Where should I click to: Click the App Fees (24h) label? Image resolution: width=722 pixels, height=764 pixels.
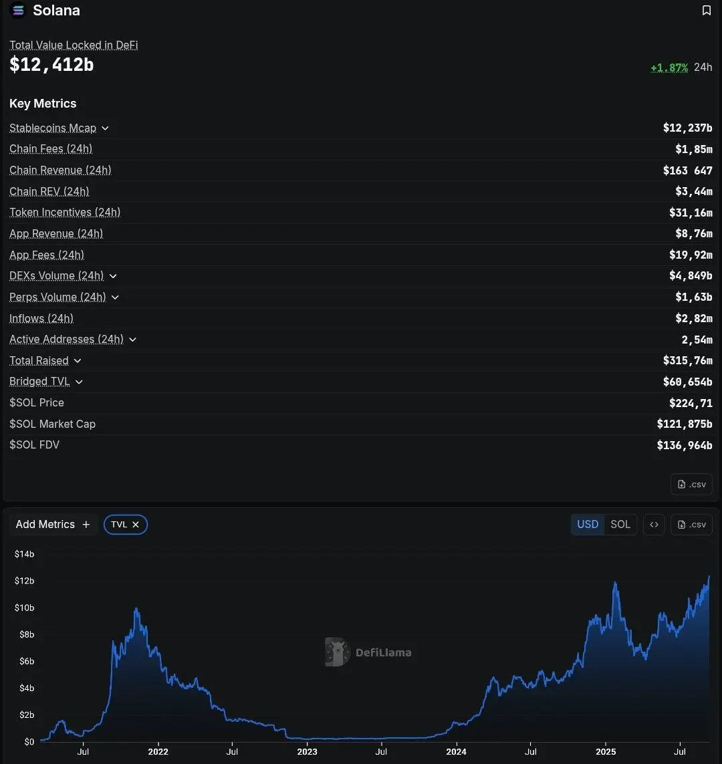click(47, 255)
